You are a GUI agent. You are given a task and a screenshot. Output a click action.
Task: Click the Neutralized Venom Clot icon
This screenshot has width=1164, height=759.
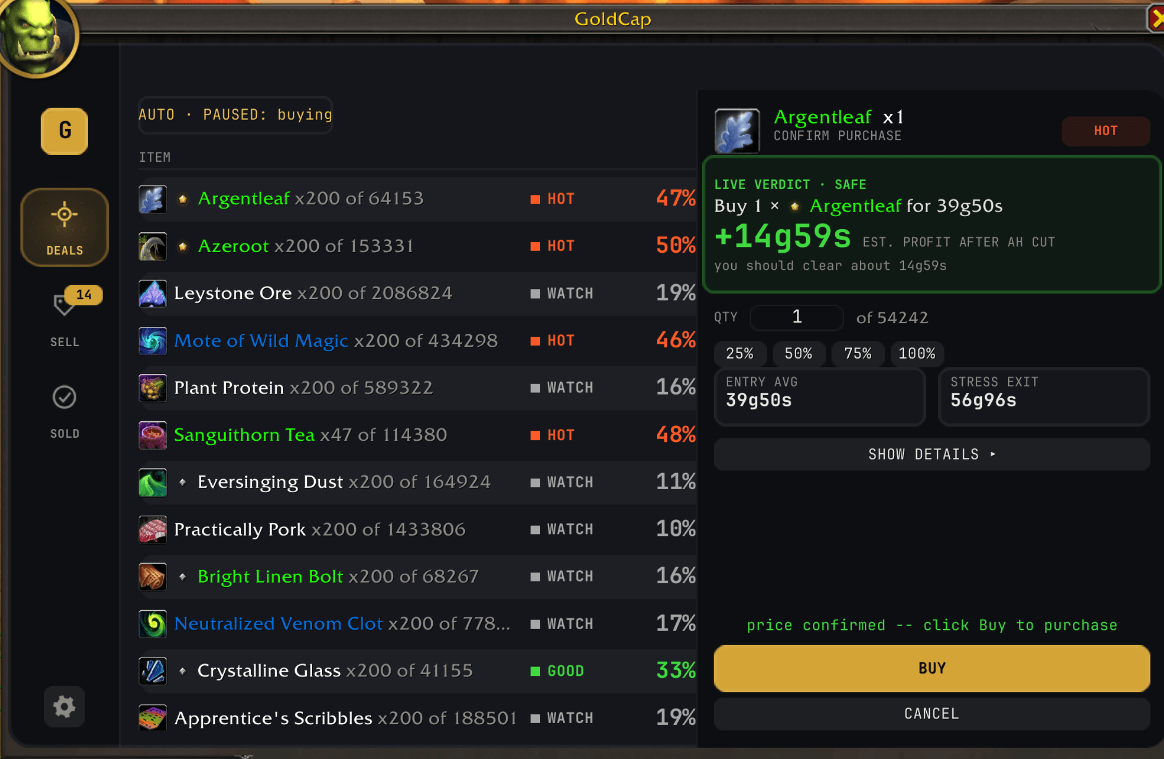coord(152,624)
